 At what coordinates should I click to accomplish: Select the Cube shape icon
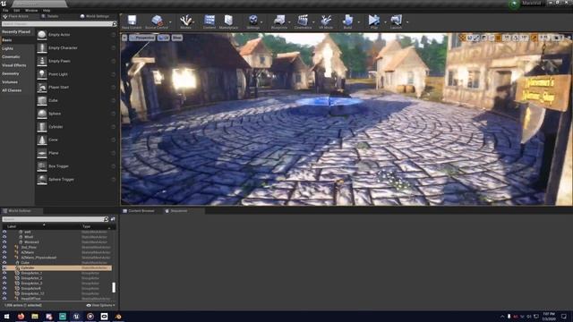click(42, 100)
